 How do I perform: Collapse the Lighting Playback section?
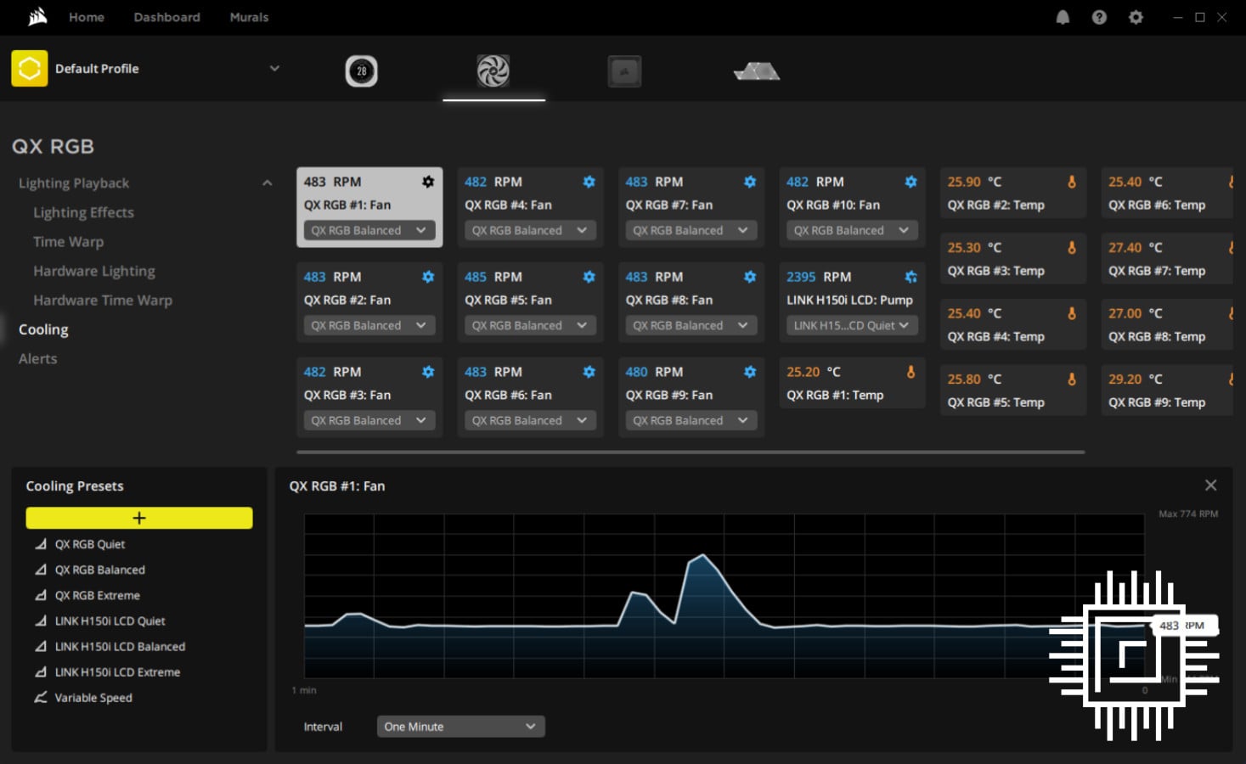click(267, 183)
